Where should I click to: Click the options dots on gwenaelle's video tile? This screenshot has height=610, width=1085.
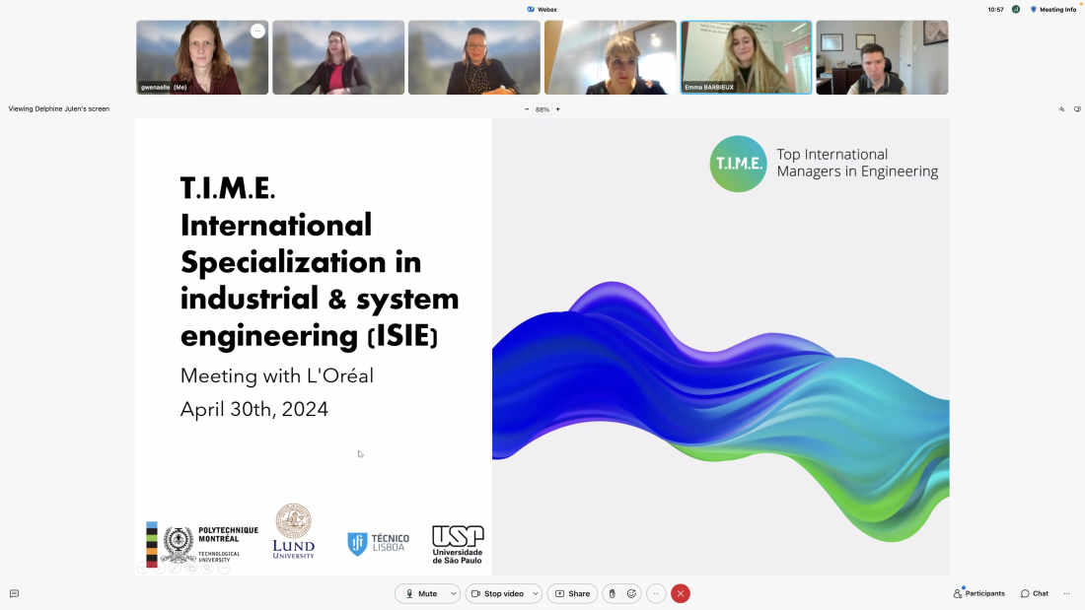(257, 32)
